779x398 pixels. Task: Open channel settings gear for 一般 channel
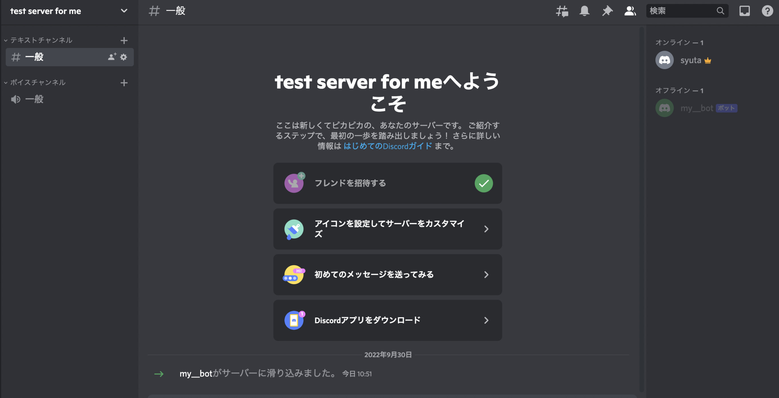pyautogui.click(x=124, y=57)
